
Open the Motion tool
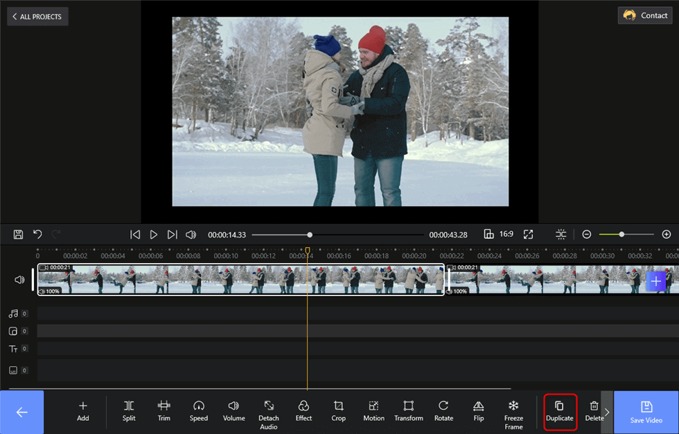click(373, 411)
